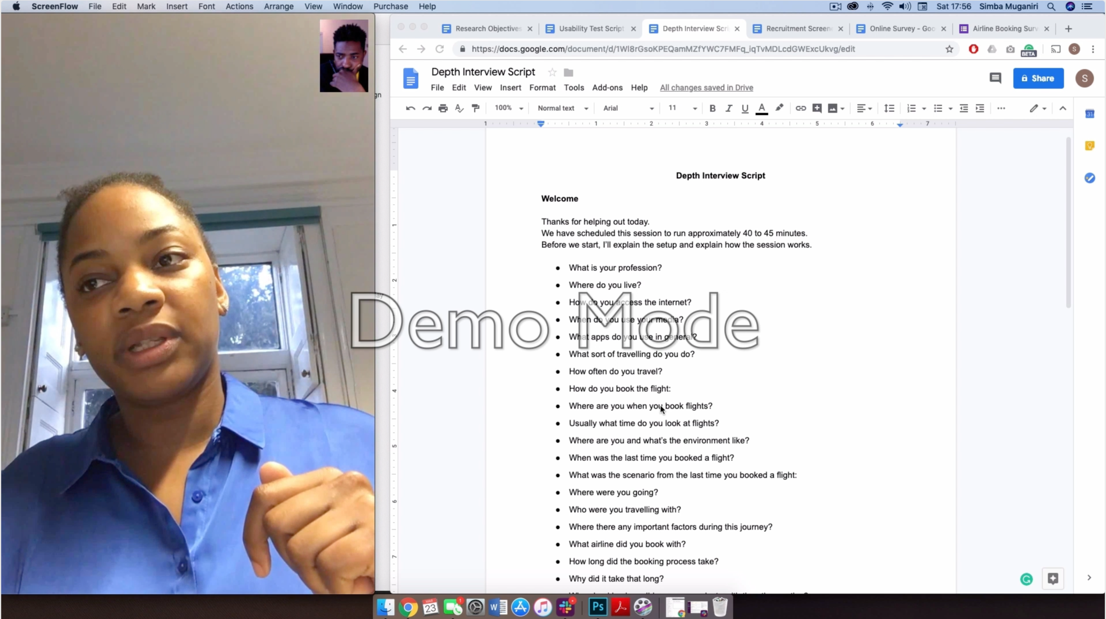Run spell check from the toolbar icon
Screen dimensions: 1106x619
pos(459,108)
